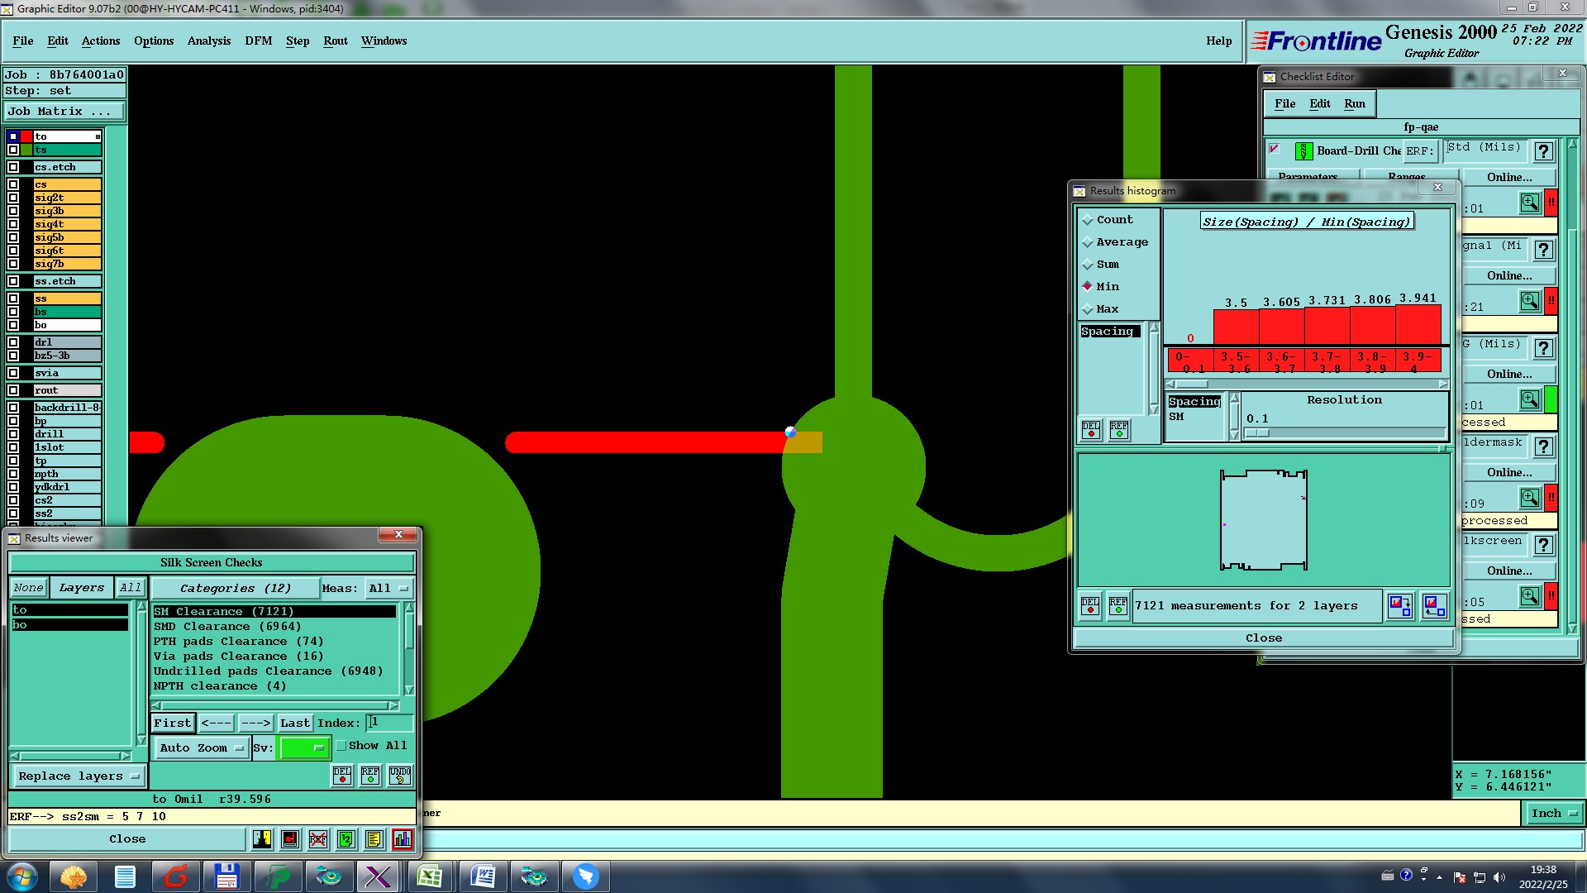Expand the Inch units dropdown
This screenshot has width=1587, height=893.
(x=1553, y=814)
